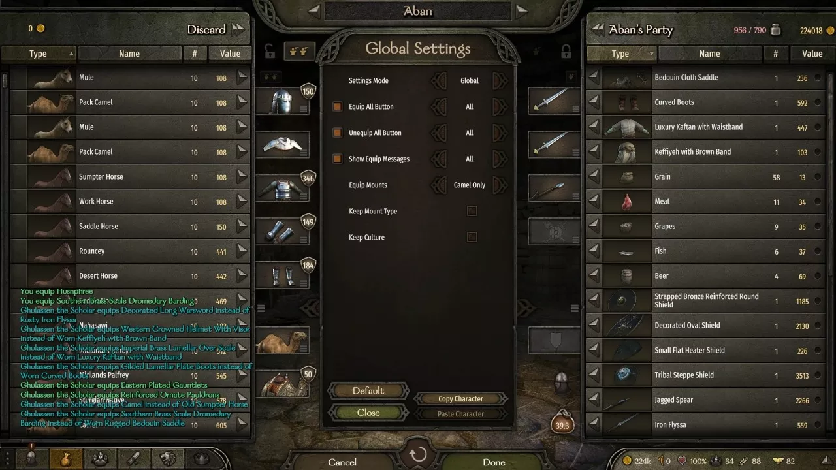Click Copy Character button
Viewport: 836px width, 470px height.
click(460, 399)
